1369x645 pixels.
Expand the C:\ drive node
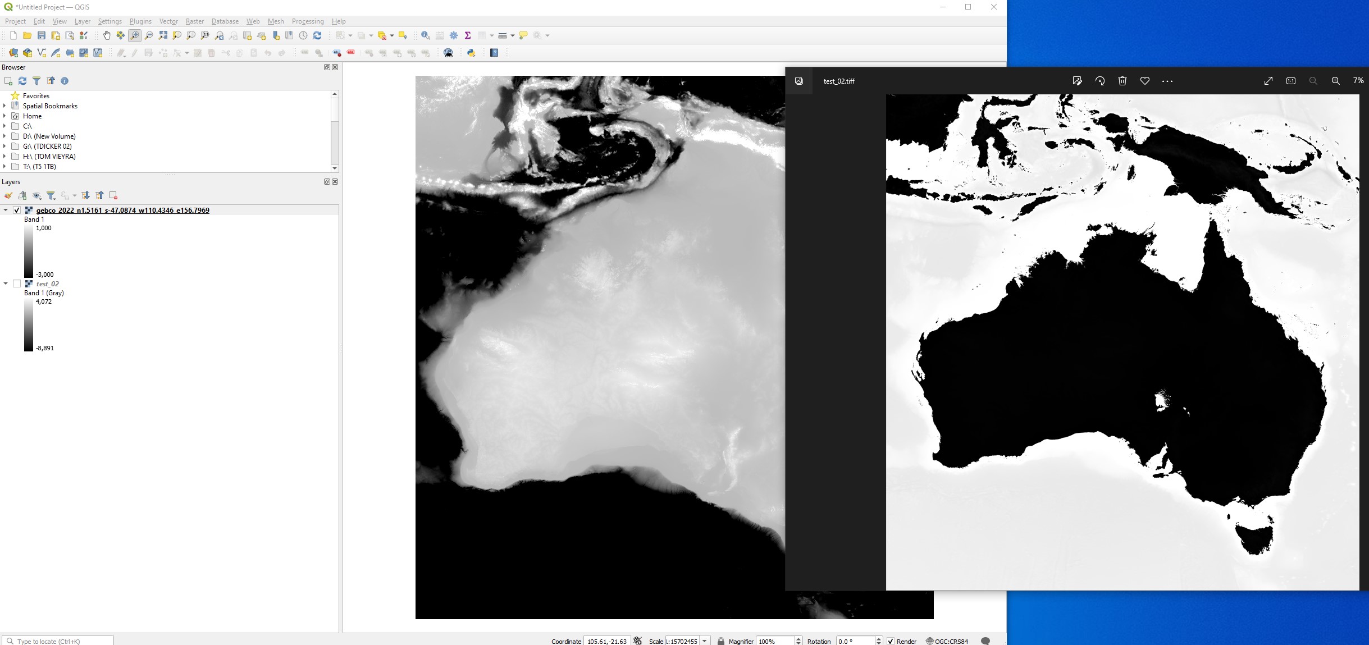point(4,126)
